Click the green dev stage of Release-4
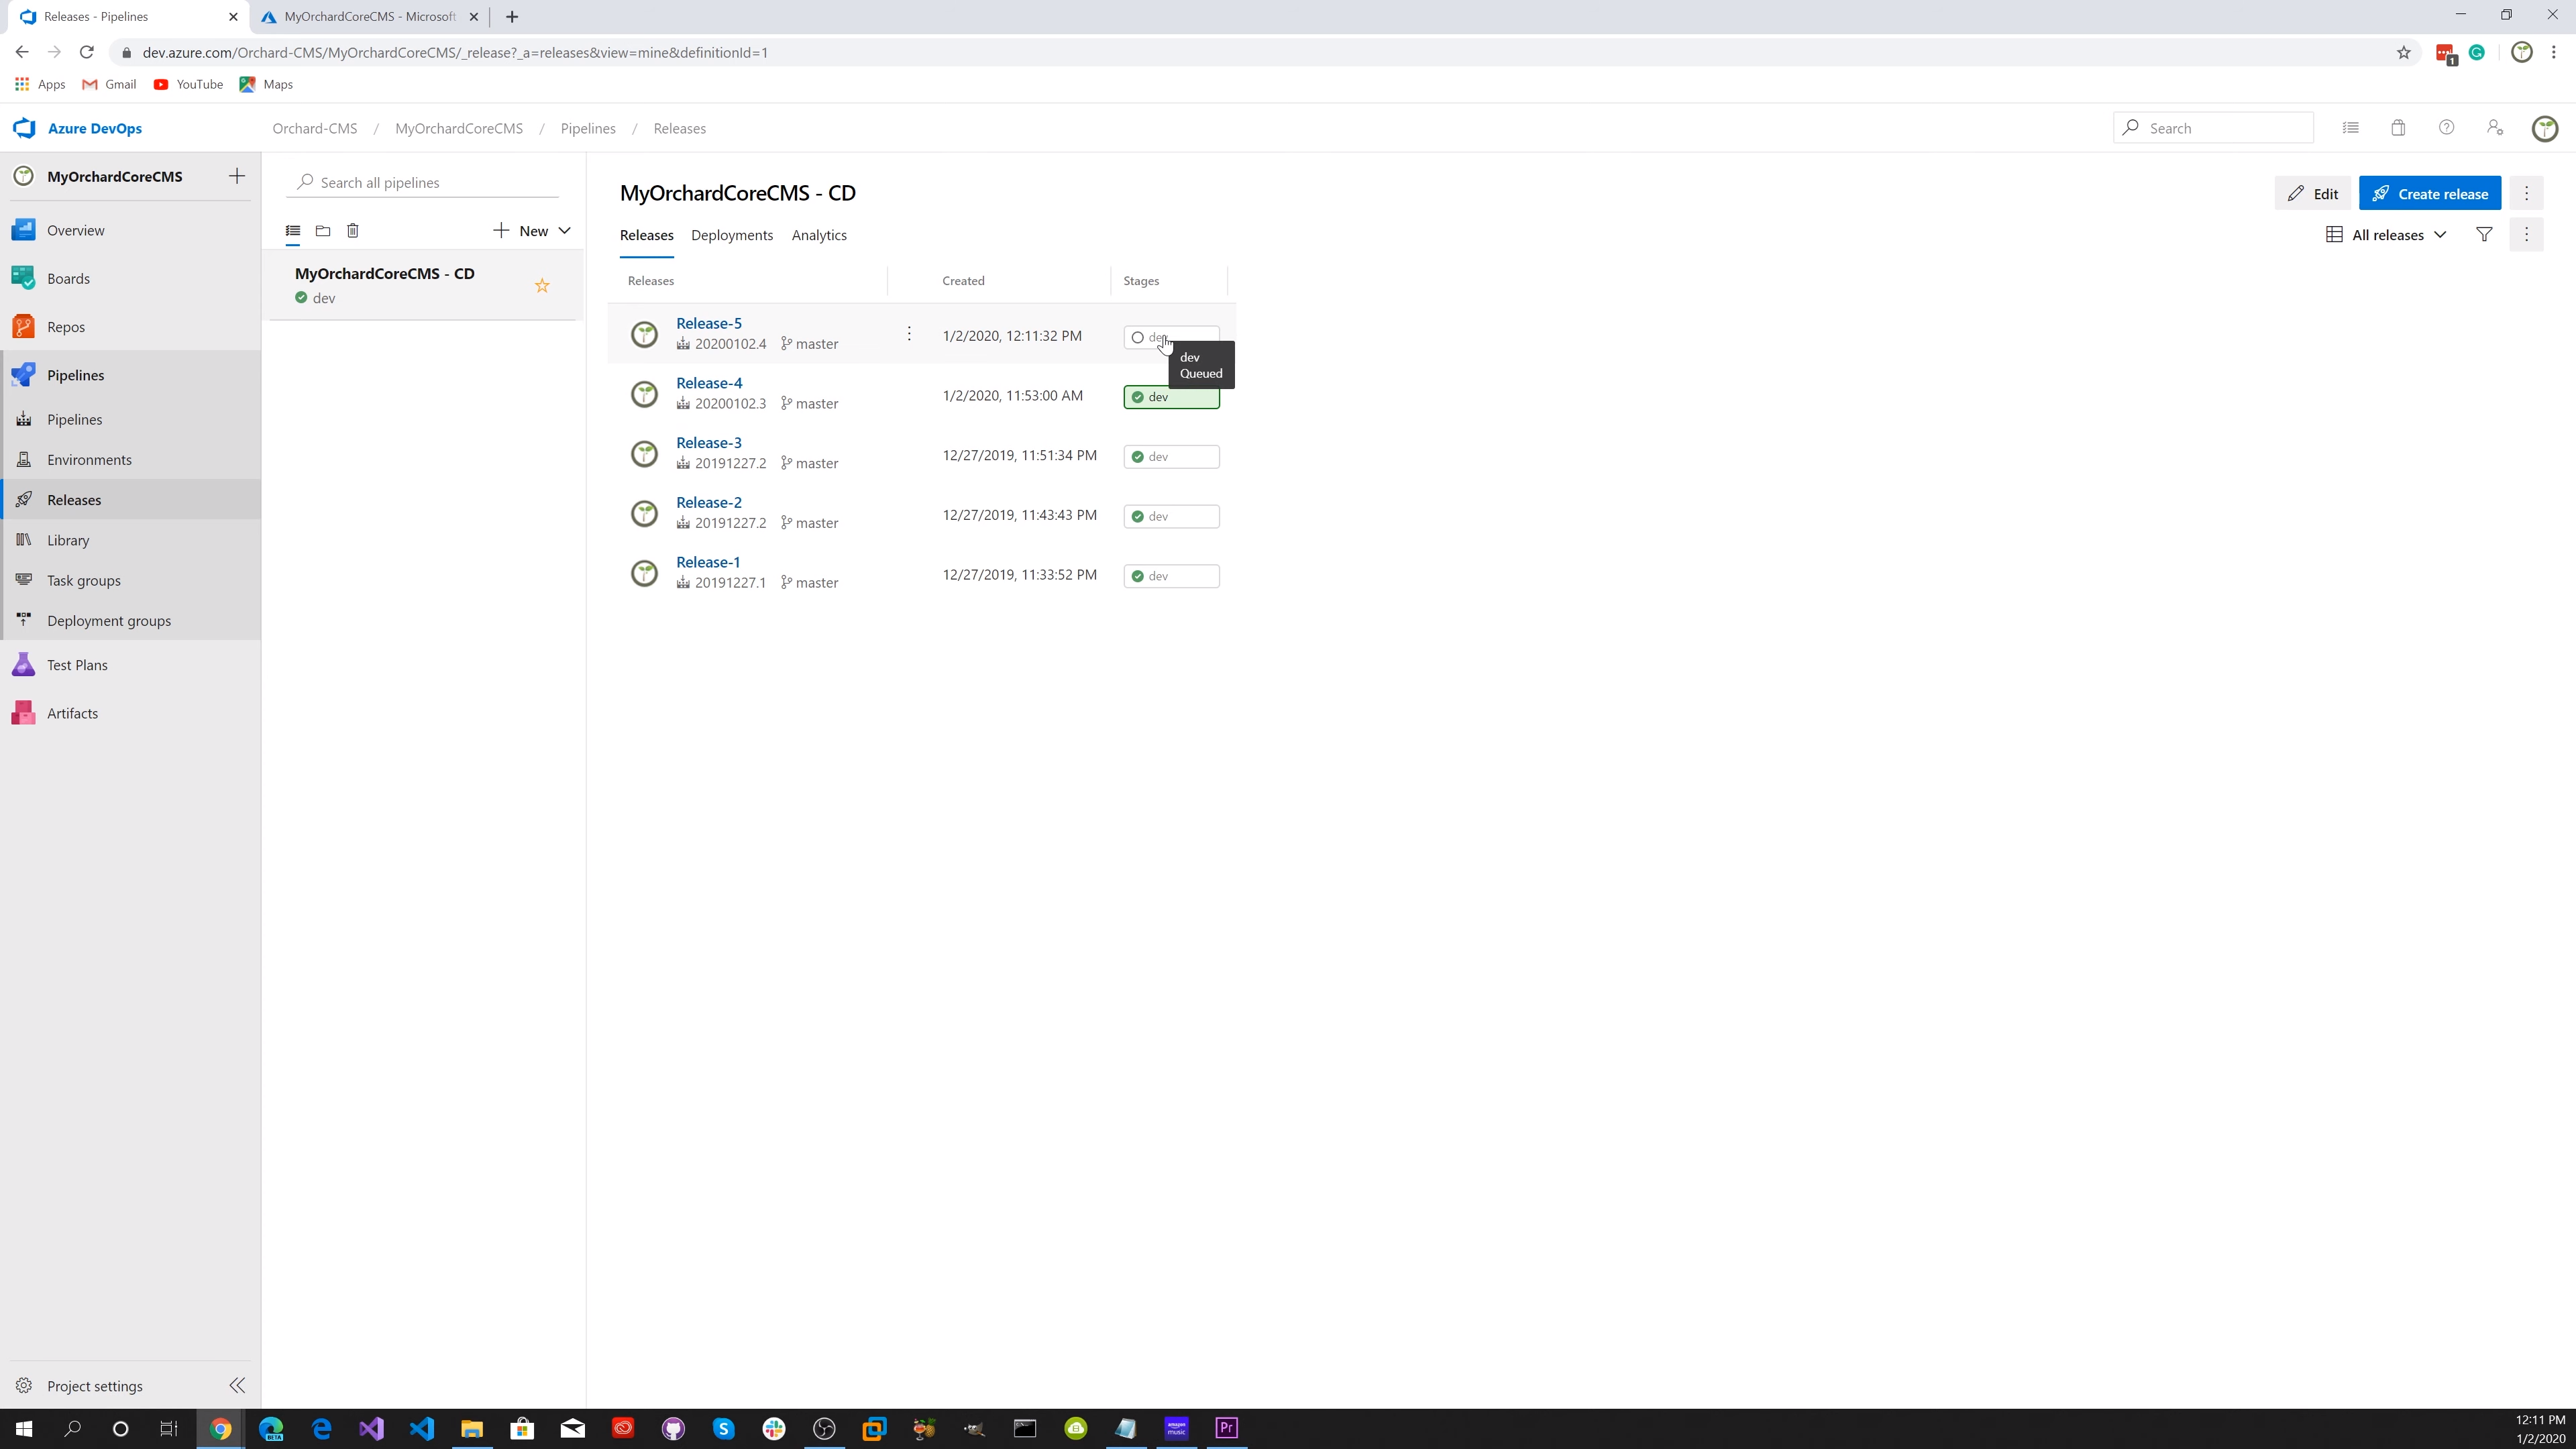2576x1449 pixels. click(x=1171, y=397)
